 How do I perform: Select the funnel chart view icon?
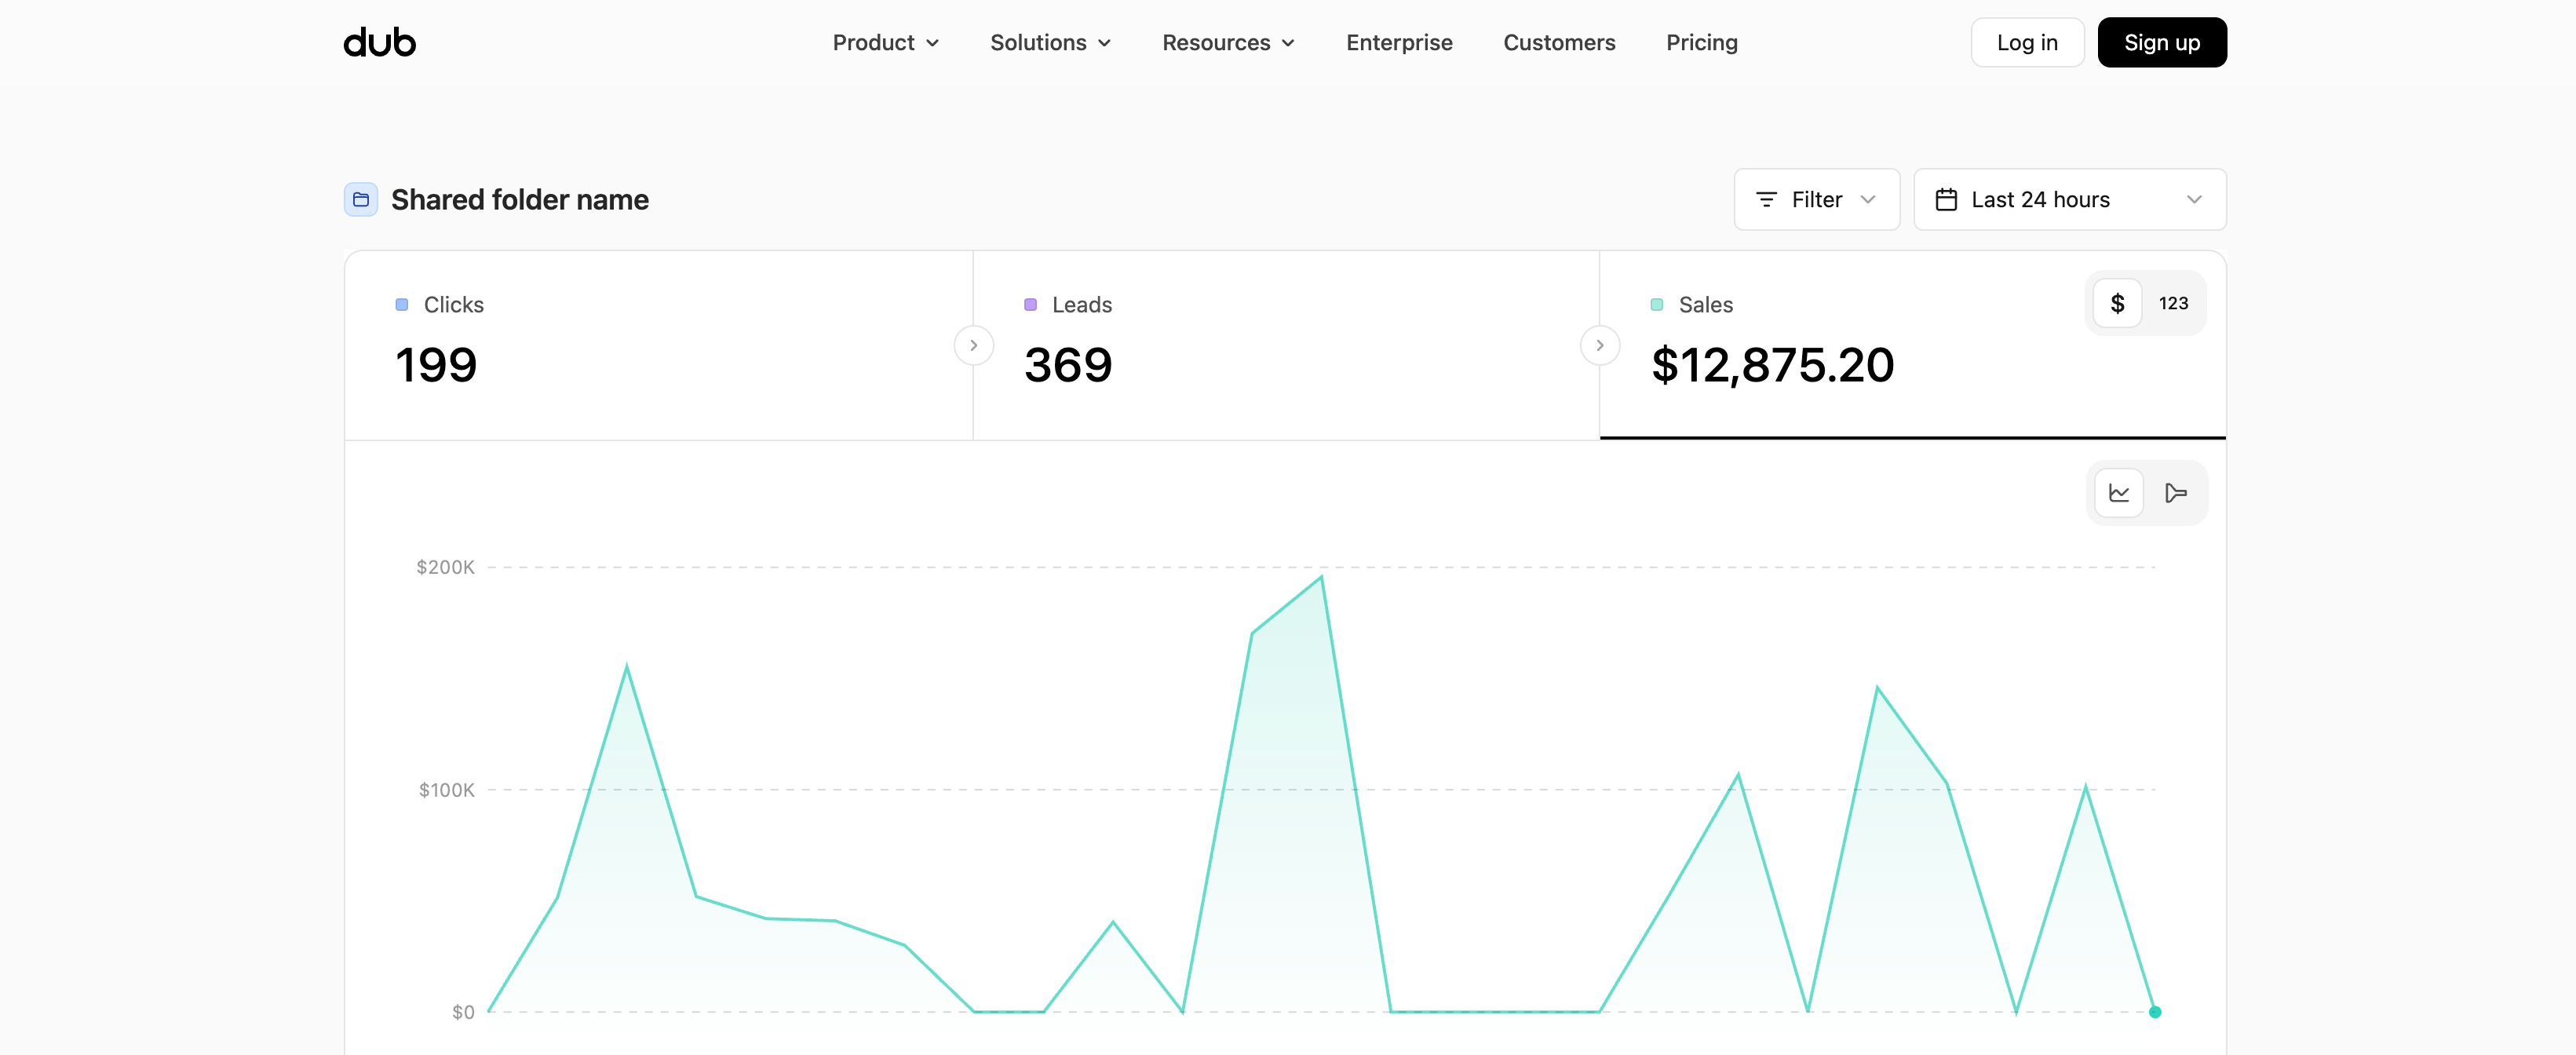(x=2176, y=492)
